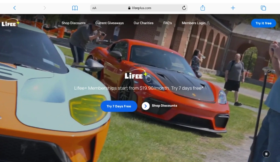Viewport: 280px width, 162px height.
Task: Click the hero Shop Discounts link
Action: [164, 106]
